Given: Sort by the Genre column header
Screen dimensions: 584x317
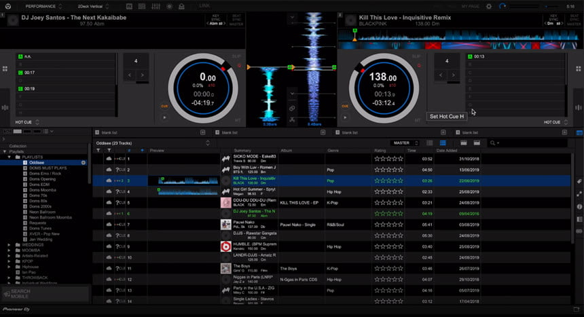Looking at the screenshot, I should [333, 151].
